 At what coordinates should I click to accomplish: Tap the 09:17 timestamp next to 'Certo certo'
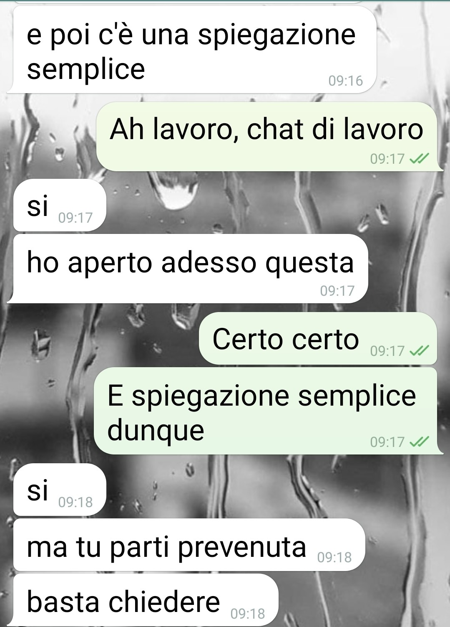point(387,351)
